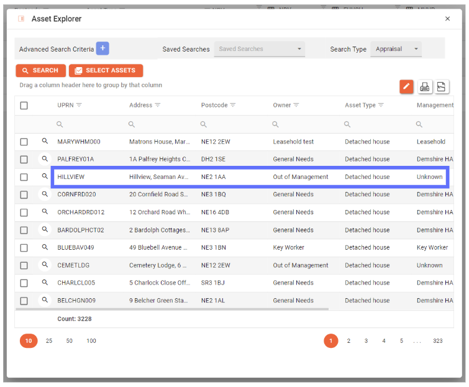Open Postcode column filter menu icon
469x387 pixels.
(232, 105)
